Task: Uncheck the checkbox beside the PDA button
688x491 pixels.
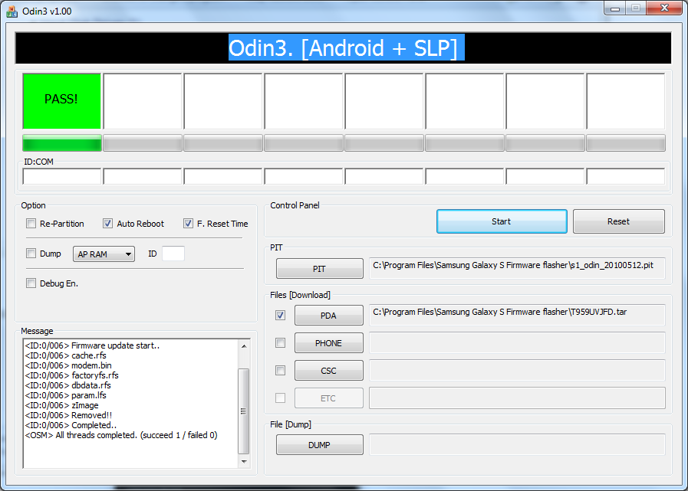Action: tap(280, 315)
